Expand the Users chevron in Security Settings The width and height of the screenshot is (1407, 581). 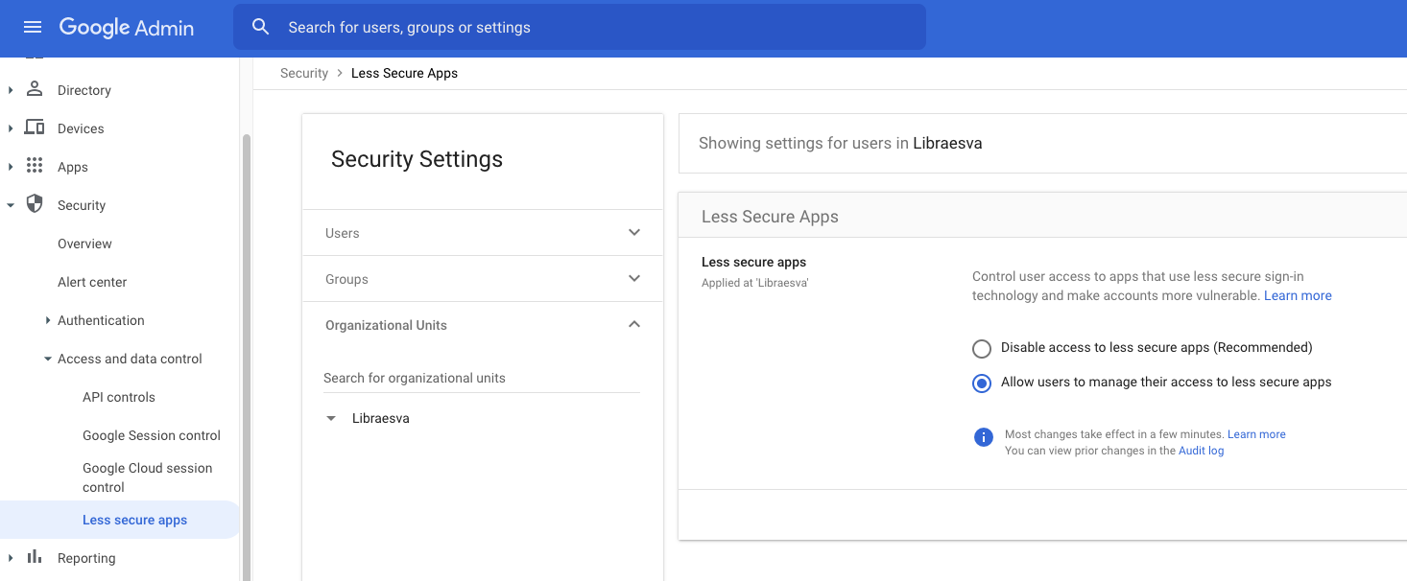[x=634, y=232]
